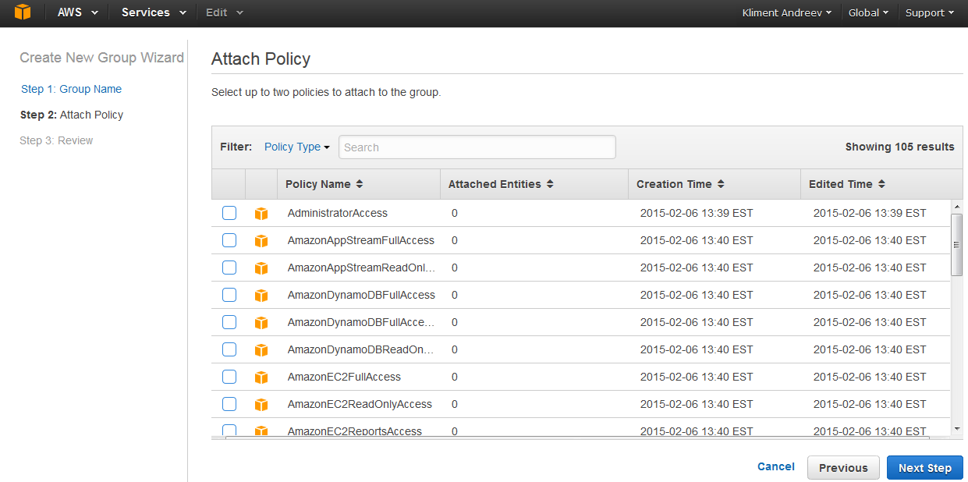Open the Kliment Andreev account menu
968x482 pixels.
tap(787, 12)
